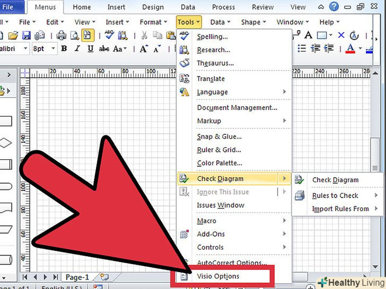The height and width of the screenshot is (289, 386).
Task: Click the Bullets list icon
Action: [302, 48]
